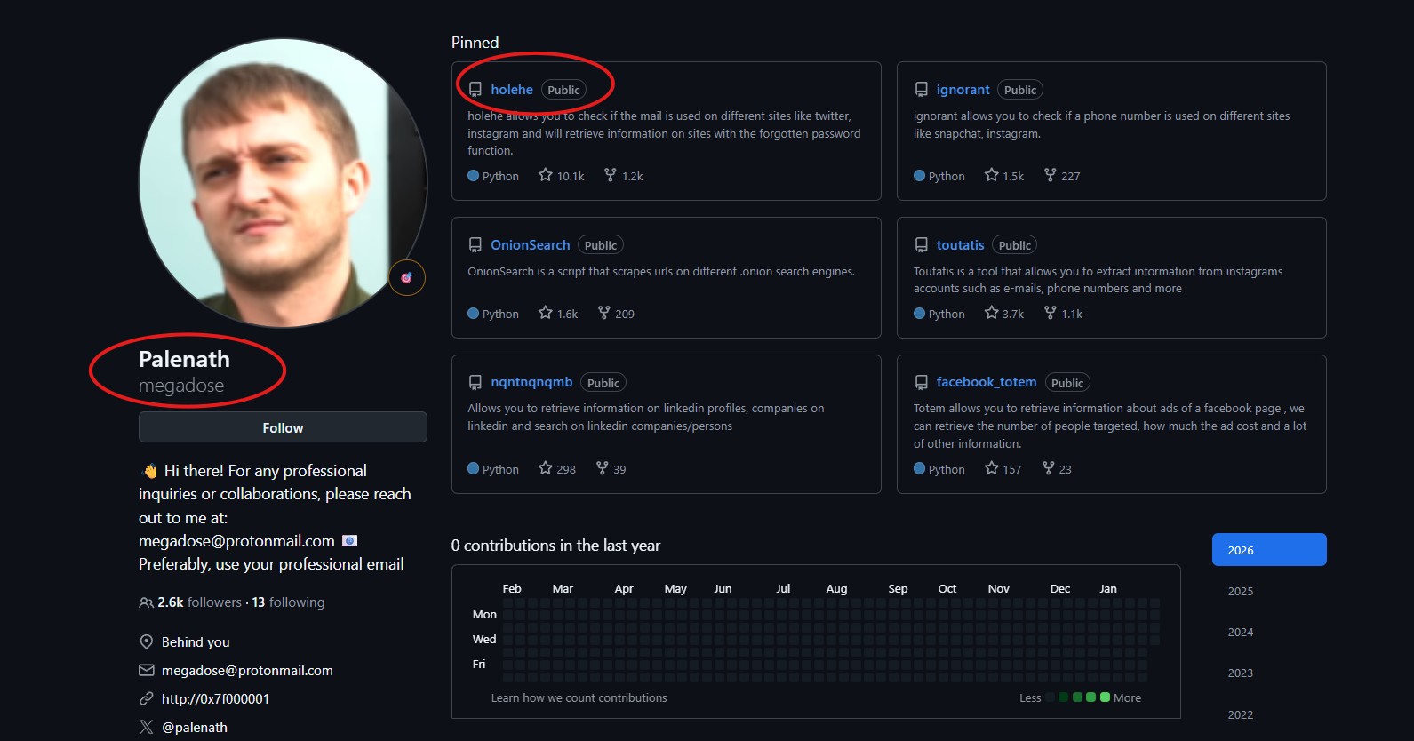Open forks of the ignorant repository
1414x741 pixels.
tap(1051, 175)
